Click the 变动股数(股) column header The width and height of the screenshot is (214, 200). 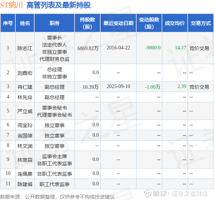[x=149, y=23]
